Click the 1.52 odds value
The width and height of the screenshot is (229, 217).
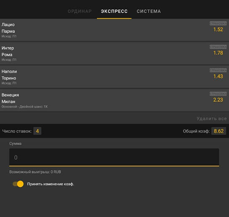pos(218,29)
